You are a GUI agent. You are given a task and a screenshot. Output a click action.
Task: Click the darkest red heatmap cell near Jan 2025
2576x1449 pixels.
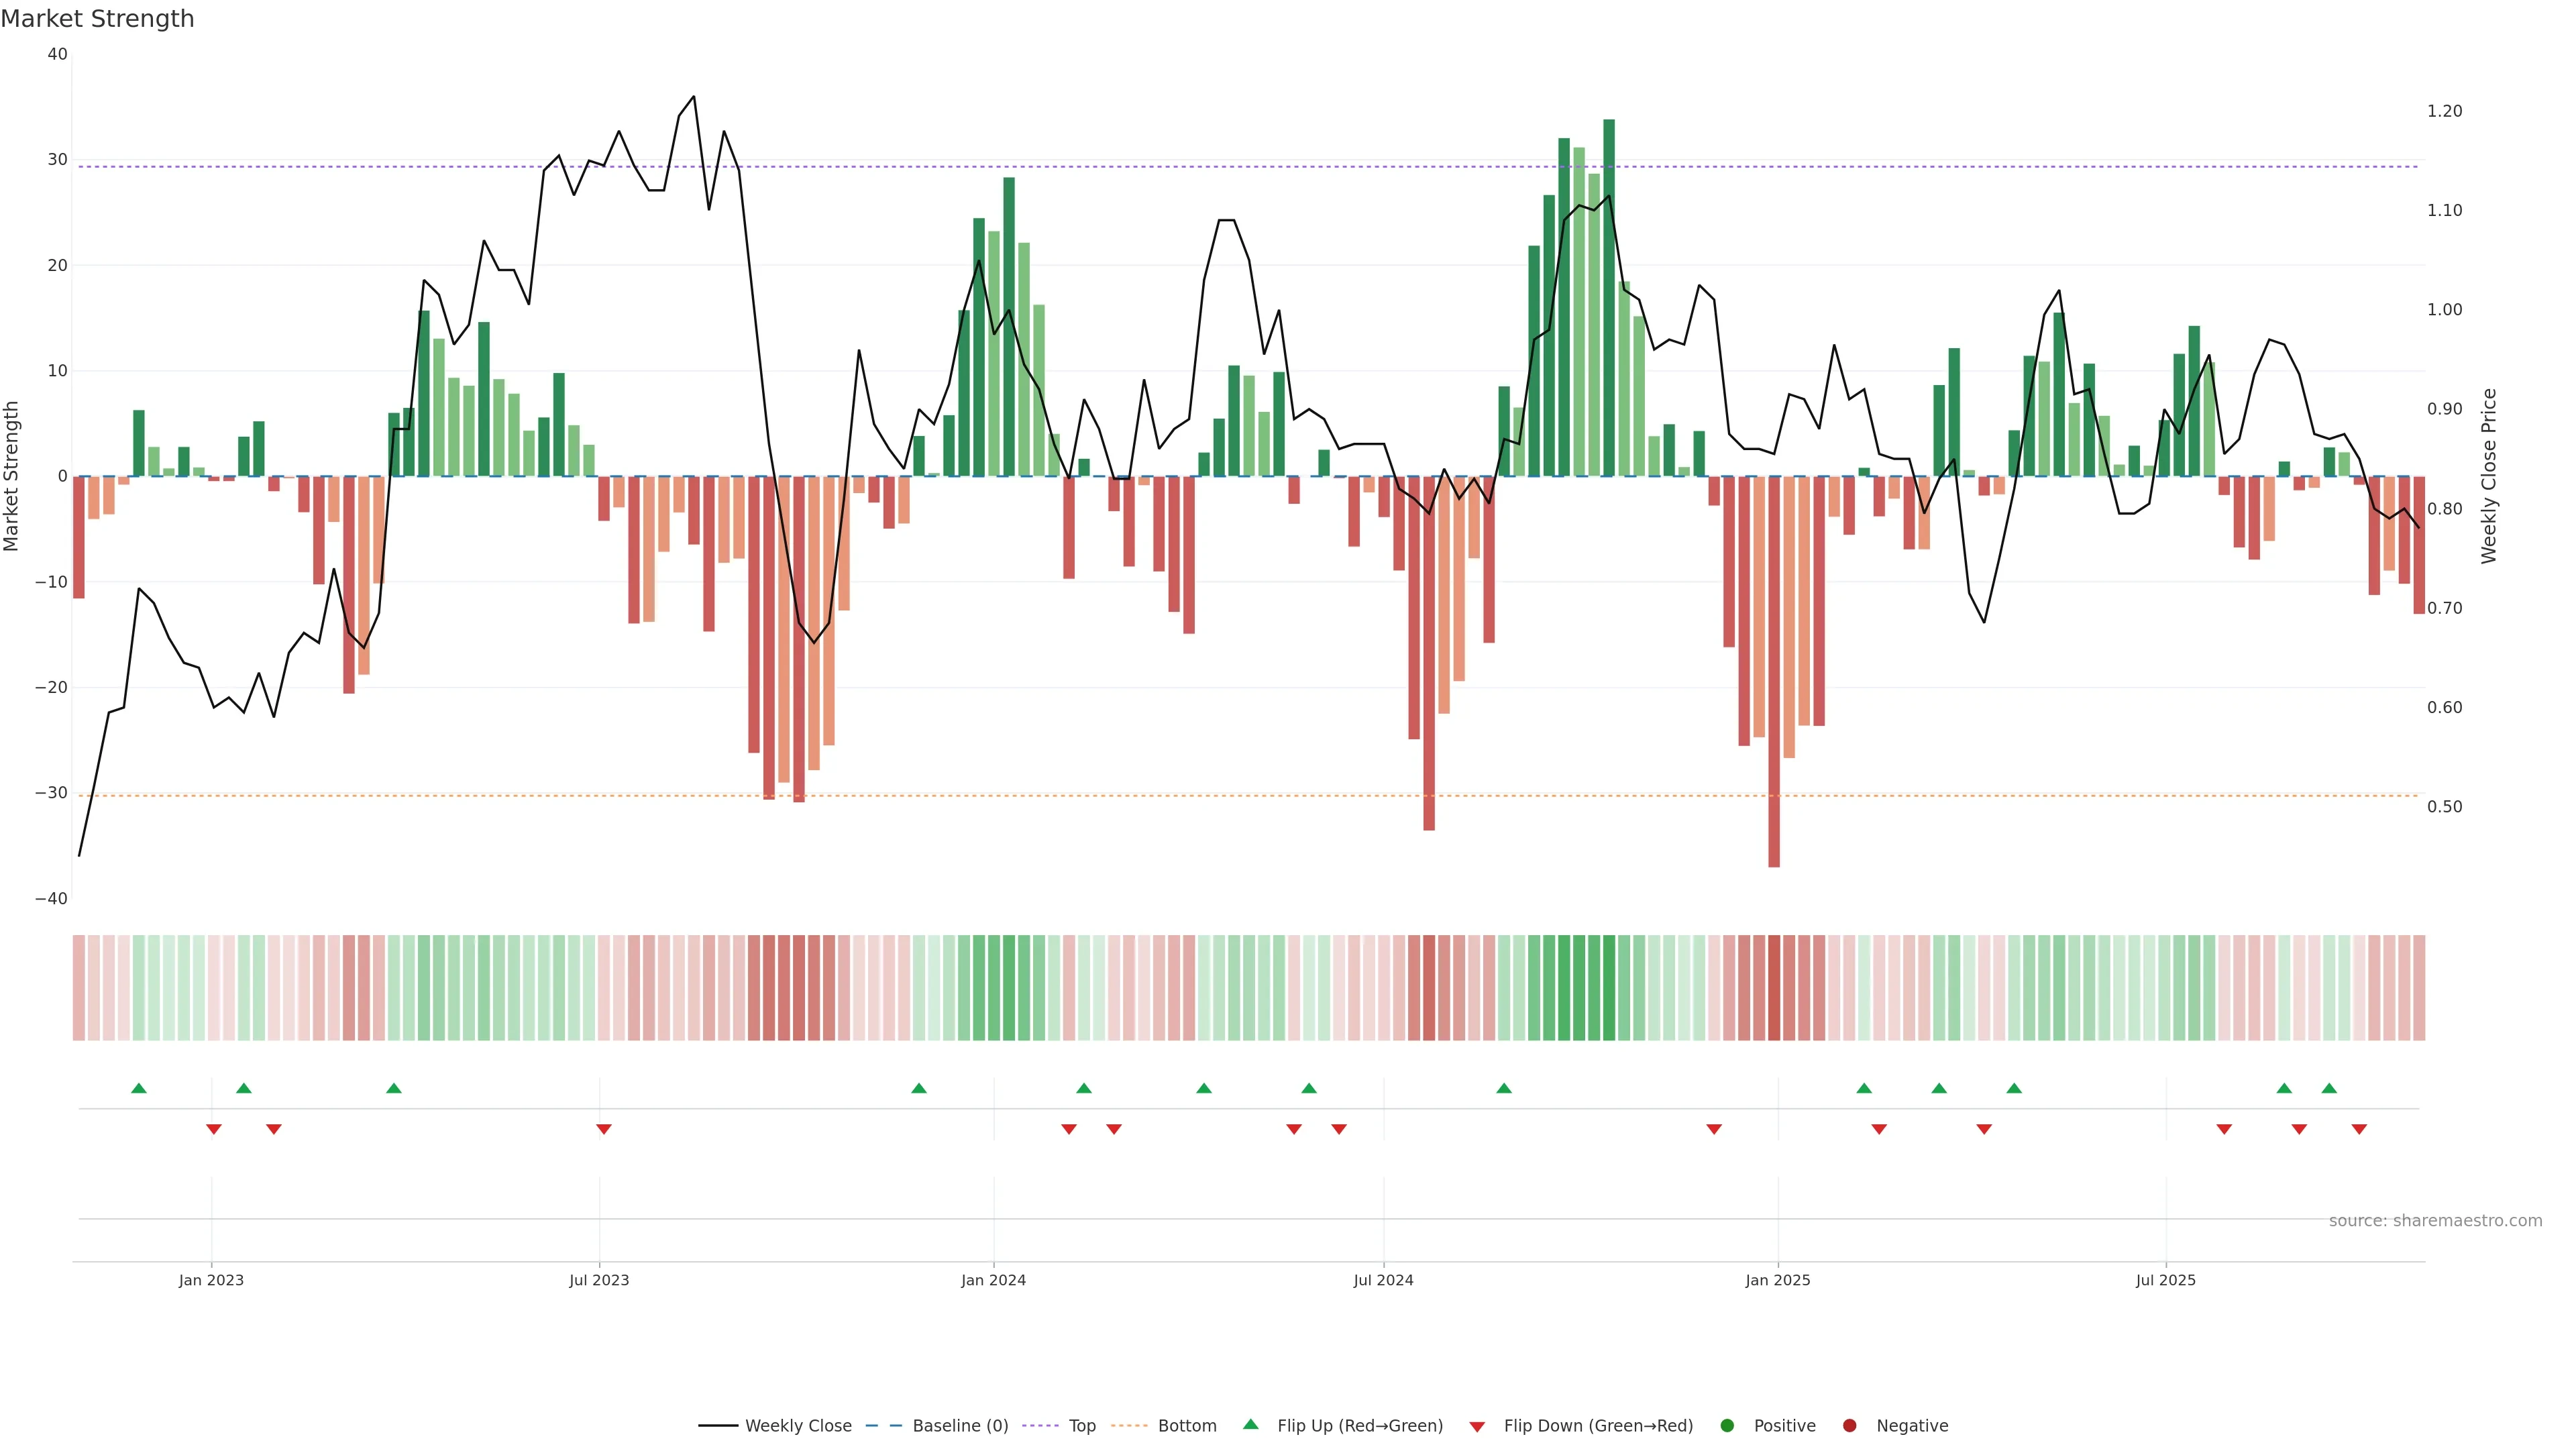click(x=1774, y=988)
